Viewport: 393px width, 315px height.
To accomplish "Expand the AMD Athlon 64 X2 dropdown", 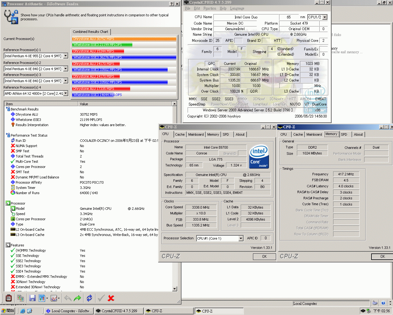I will coord(66,94).
